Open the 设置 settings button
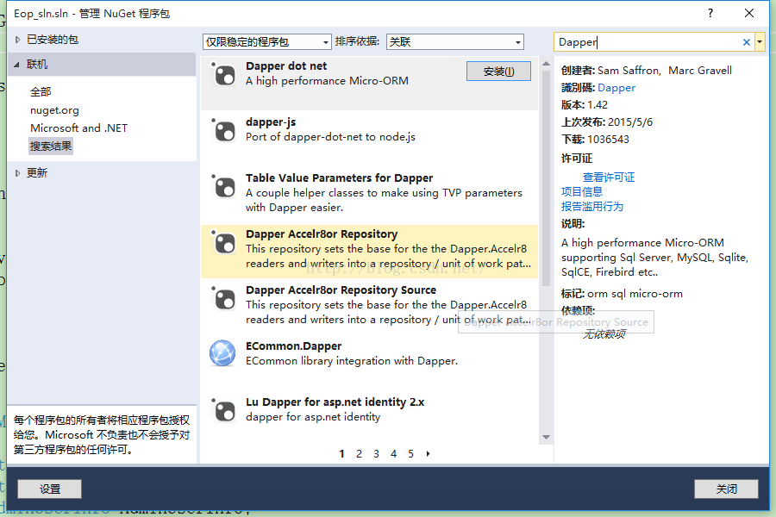The height and width of the screenshot is (517, 776). click(x=49, y=489)
